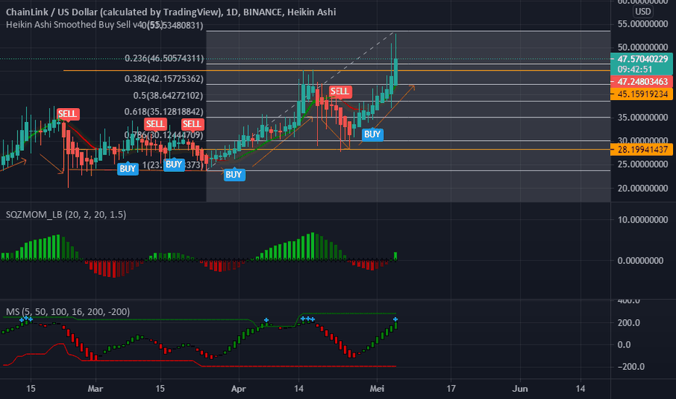Click the 50.00000000 price axis value

tap(643, 47)
